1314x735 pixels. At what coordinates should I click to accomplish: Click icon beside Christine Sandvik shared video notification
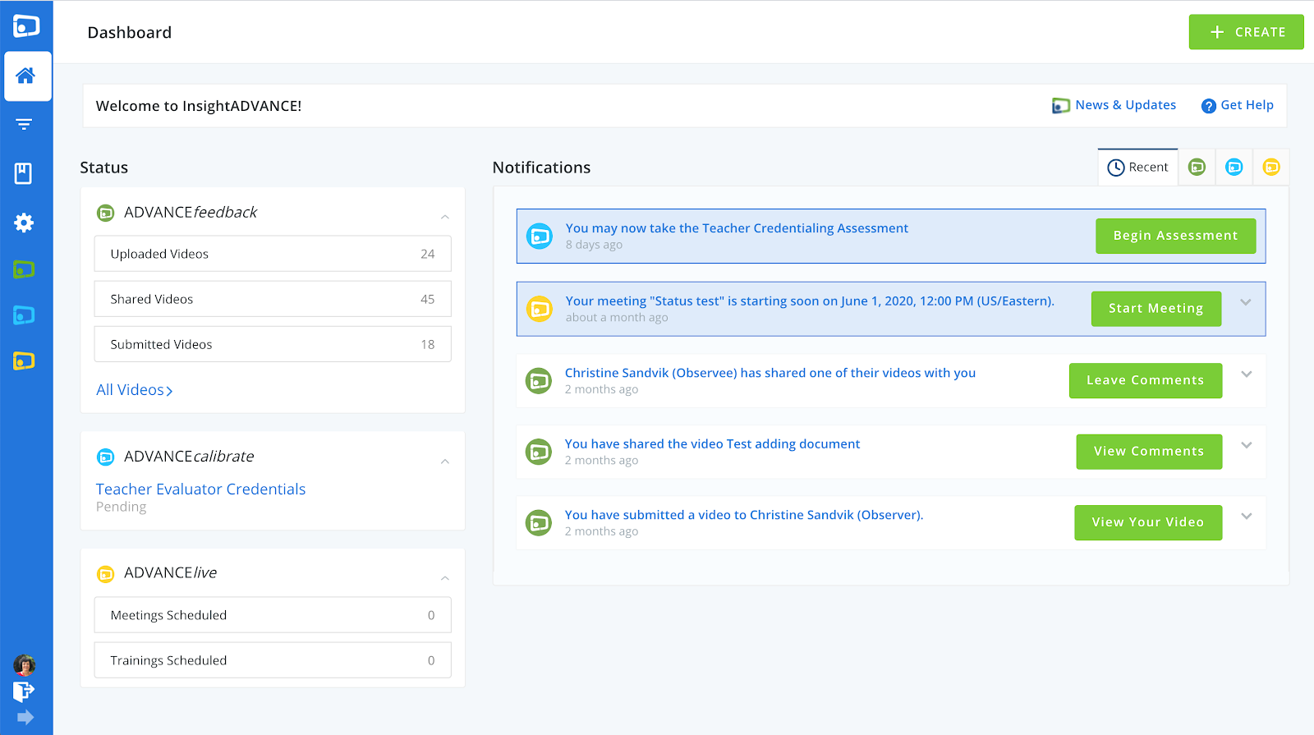[x=539, y=381]
